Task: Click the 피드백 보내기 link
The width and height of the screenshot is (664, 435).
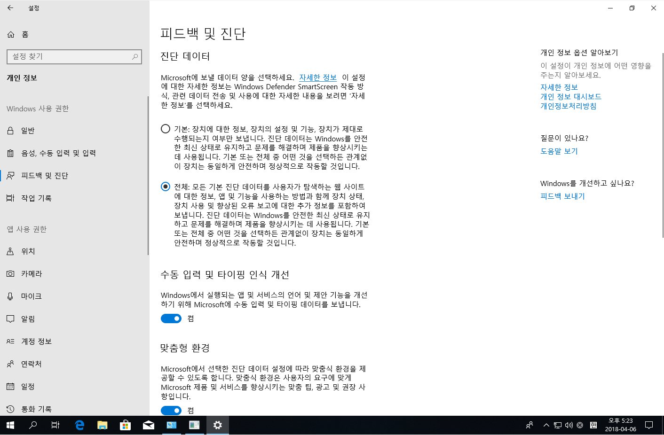Action: [562, 196]
